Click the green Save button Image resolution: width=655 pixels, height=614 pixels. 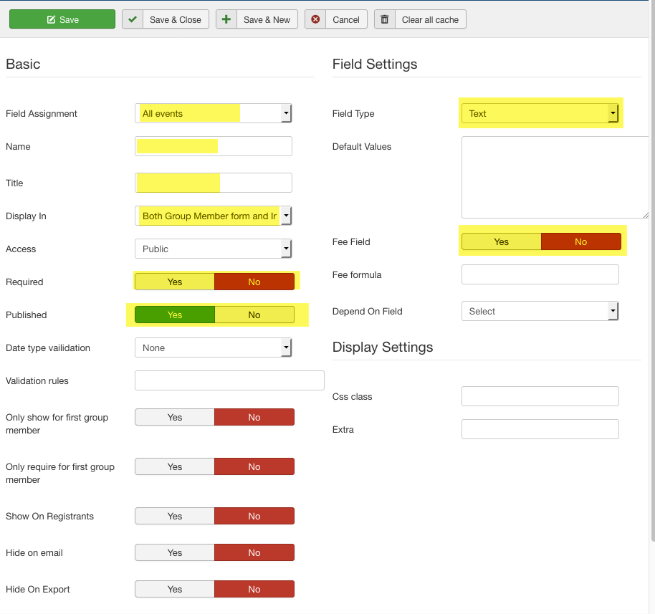pyautogui.click(x=62, y=19)
